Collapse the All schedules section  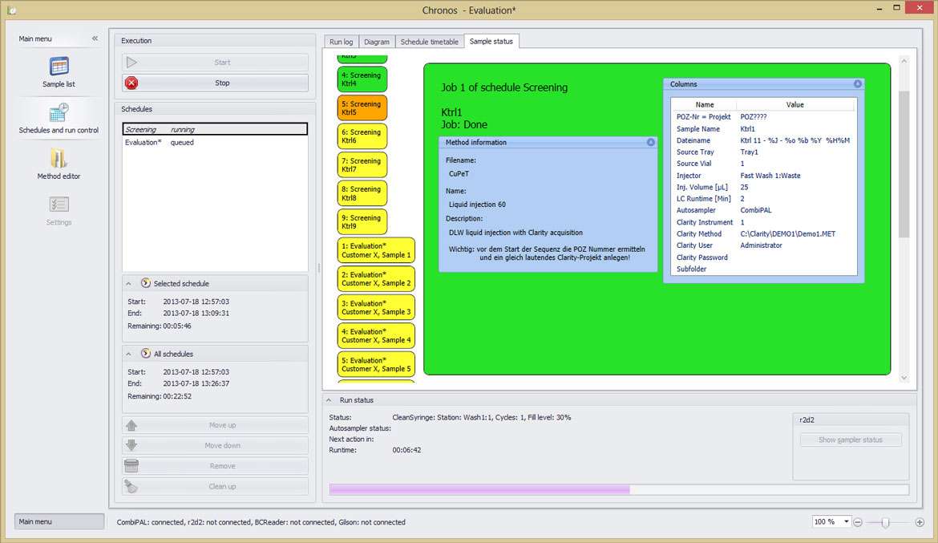click(128, 355)
